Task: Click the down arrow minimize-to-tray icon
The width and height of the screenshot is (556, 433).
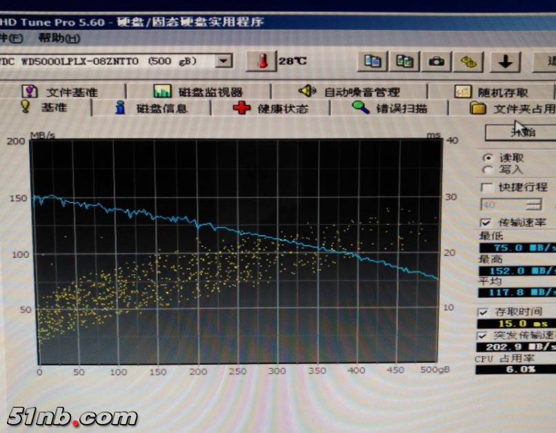Action: (x=505, y=62)
